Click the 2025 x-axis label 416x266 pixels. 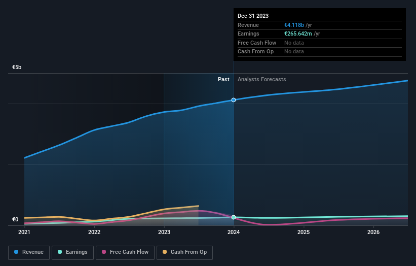click(304, 232)
